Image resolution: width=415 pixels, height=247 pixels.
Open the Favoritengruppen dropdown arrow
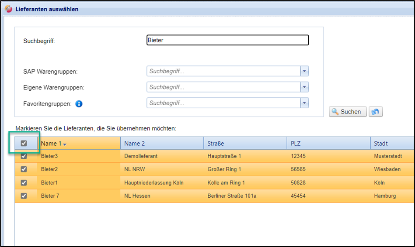304,103
